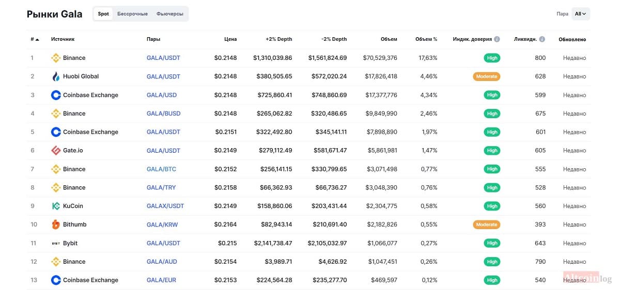Open the GALA/KRW pair link
The image size is (620, 290).
click(x=162, y=224)
